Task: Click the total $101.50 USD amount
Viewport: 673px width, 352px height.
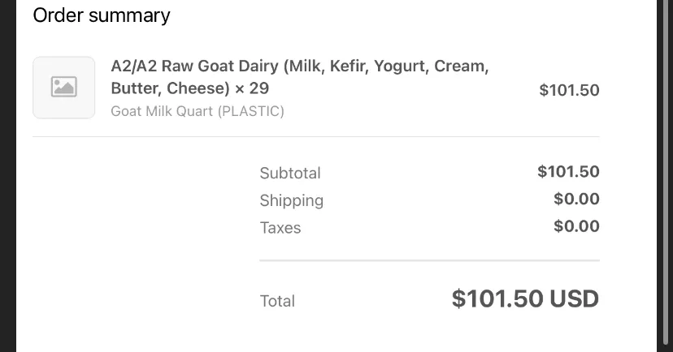Action: 525,298
